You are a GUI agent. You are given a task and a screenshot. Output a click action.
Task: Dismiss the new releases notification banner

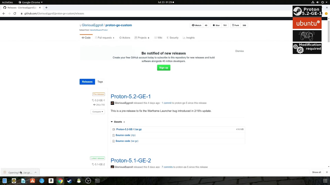[240, 51]
